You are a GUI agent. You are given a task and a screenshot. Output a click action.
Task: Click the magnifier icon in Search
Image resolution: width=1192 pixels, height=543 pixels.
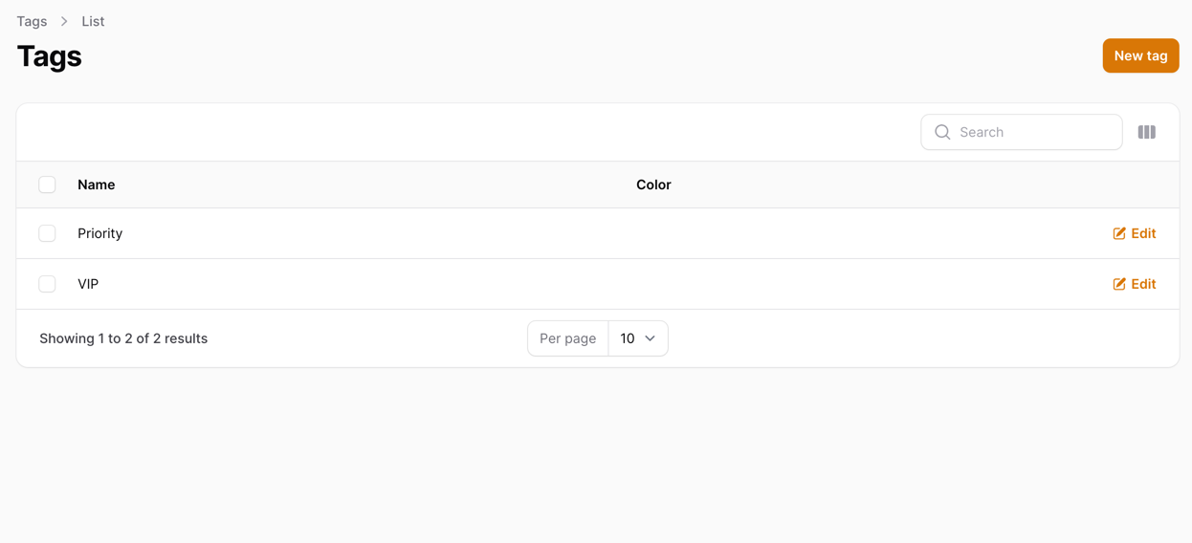pyautogui.click(x=942, y=132)
